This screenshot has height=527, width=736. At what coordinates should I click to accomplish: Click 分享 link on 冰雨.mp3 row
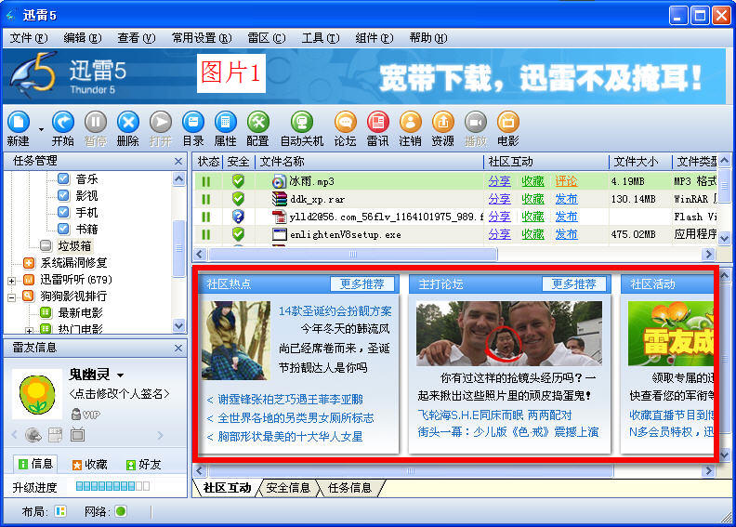pos(499,181)
